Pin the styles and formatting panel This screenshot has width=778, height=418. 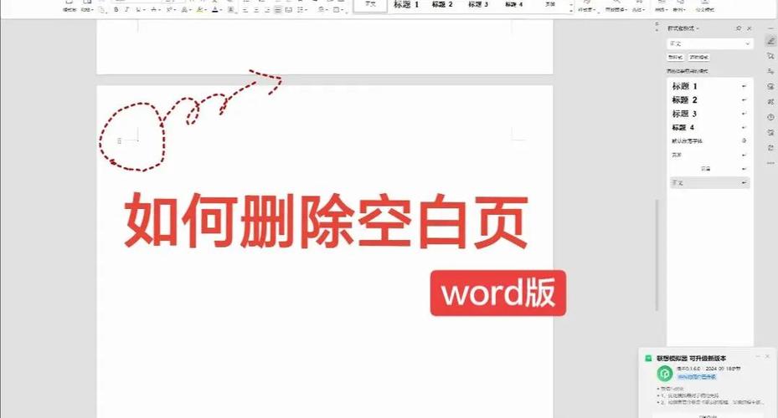(739, 28)
